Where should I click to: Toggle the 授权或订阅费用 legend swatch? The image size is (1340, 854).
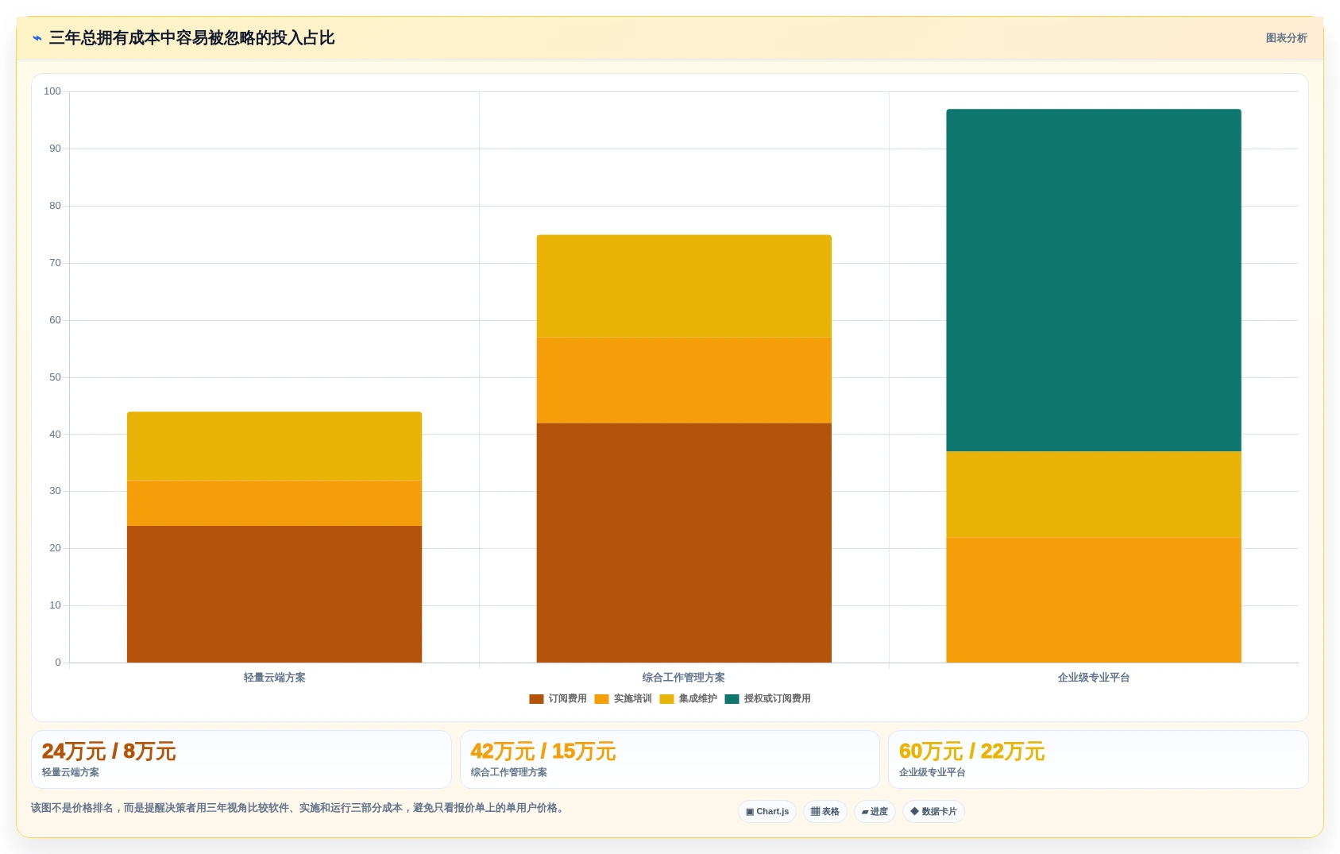[732, 699]
